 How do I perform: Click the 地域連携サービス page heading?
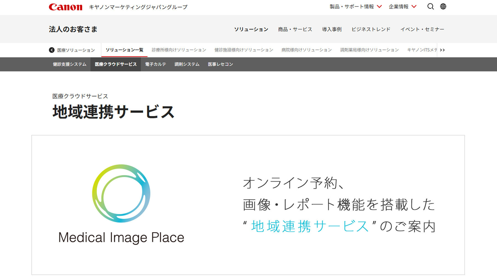(x=113, y=112)
